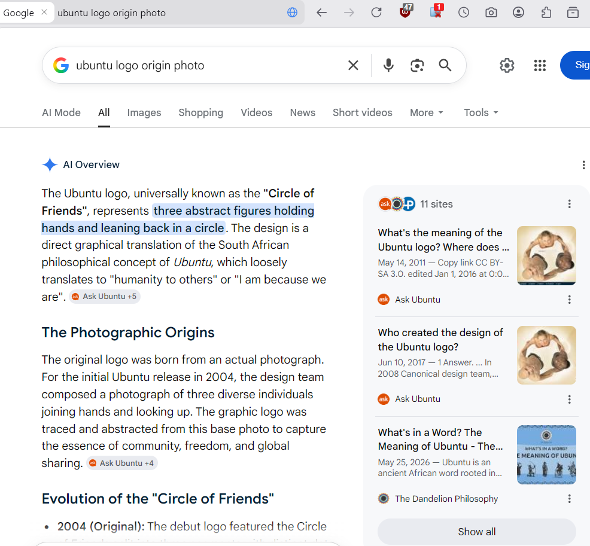The width and height of the screenshot is (590, 546).
Task: Click the AI Overview sparkle icon
Action: [50, 164]
